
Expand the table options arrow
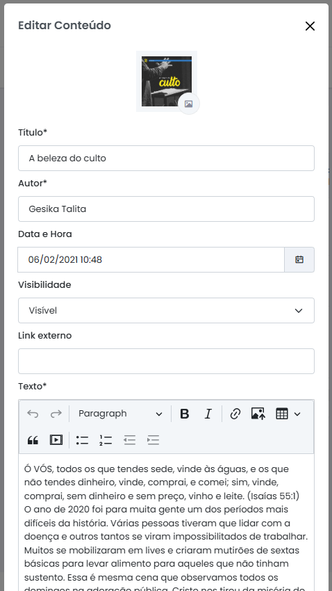(x=297, y=414)
